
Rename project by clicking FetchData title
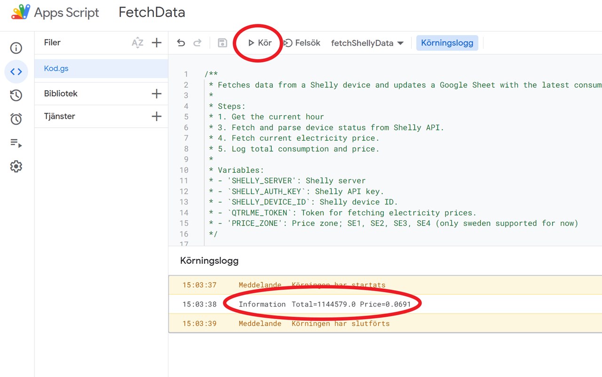click(x=151, y=13)
